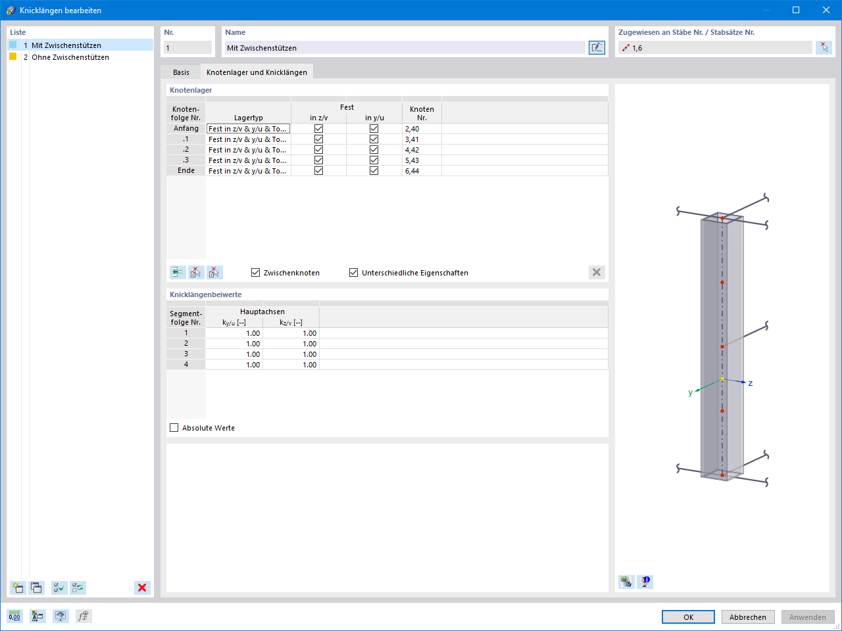Viewport: 842px width, 631px height.
Task: Delete the knicklength list entry with red X
Action: (x=142, y=588)
